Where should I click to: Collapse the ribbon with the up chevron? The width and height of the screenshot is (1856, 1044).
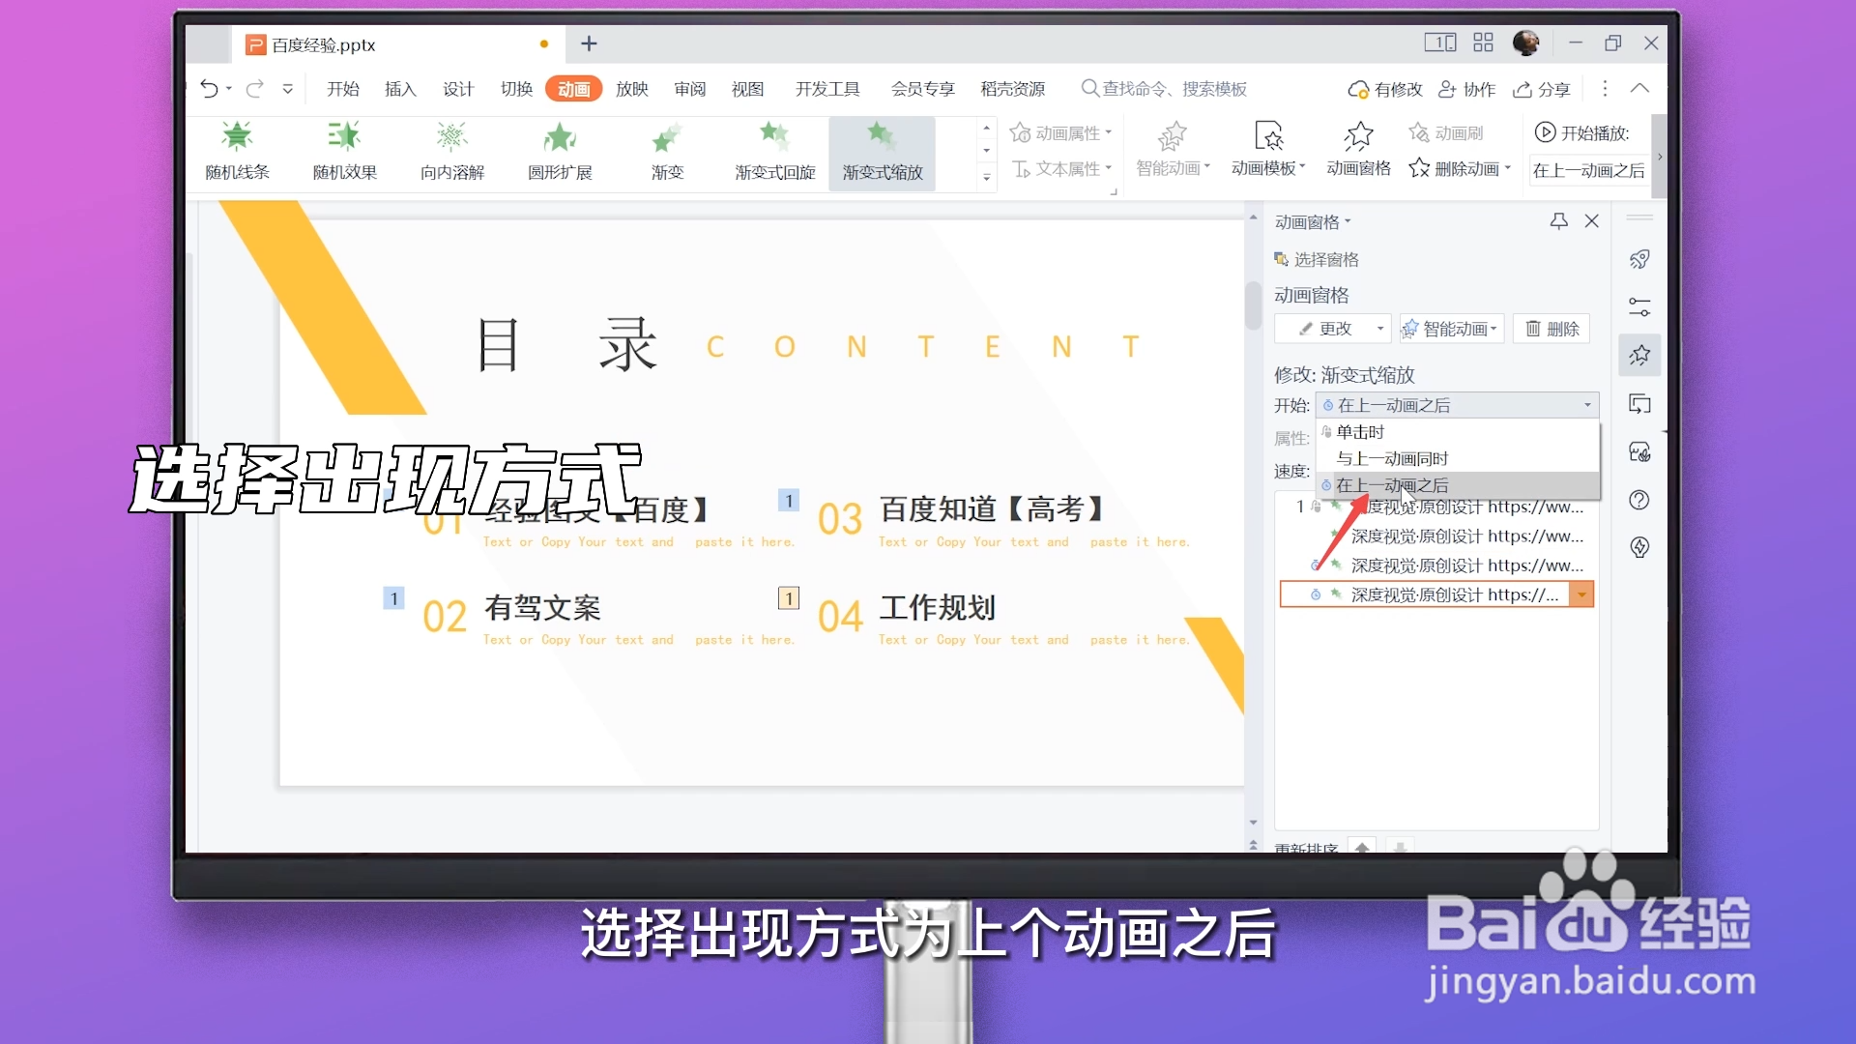tap(1639, 88)
